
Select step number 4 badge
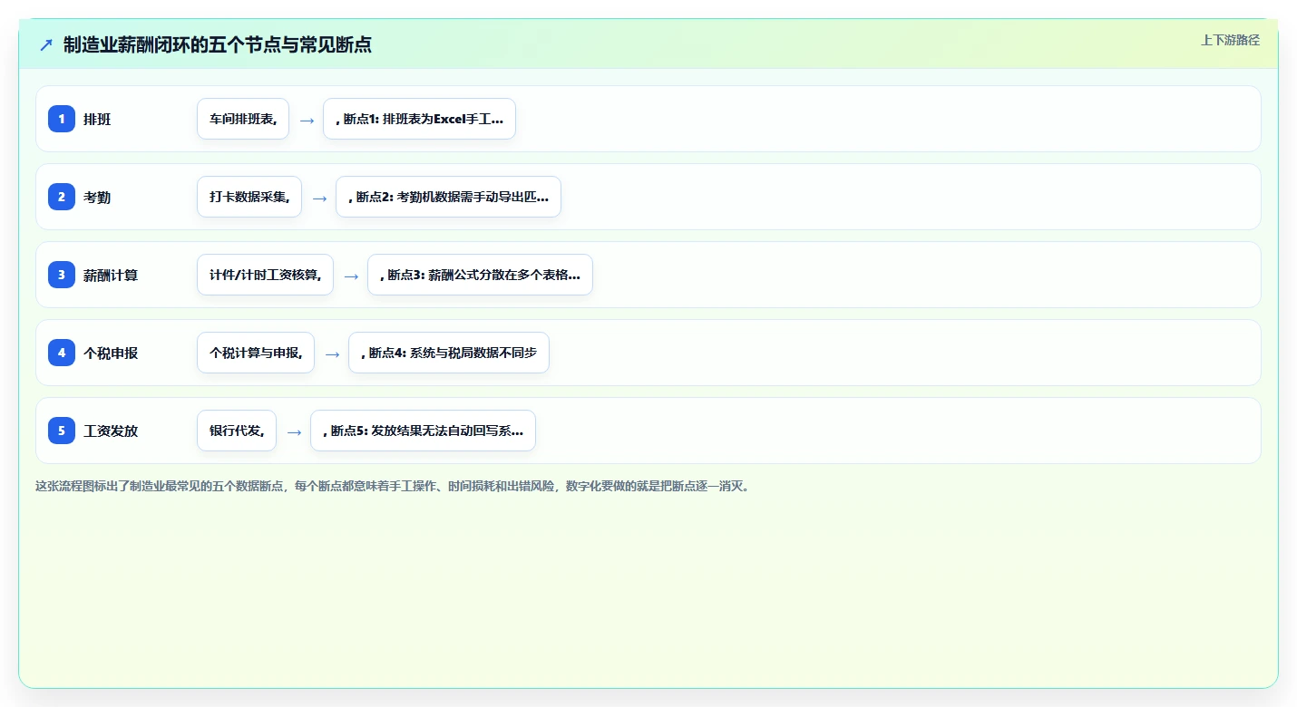point(62,353)
